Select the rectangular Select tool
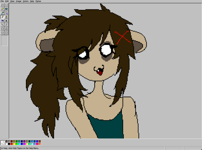This screenshot has width=202, height=150. (x=6, y=5)
